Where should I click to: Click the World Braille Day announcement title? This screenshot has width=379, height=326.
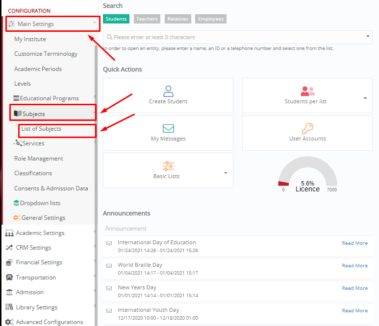coord(140,265)
